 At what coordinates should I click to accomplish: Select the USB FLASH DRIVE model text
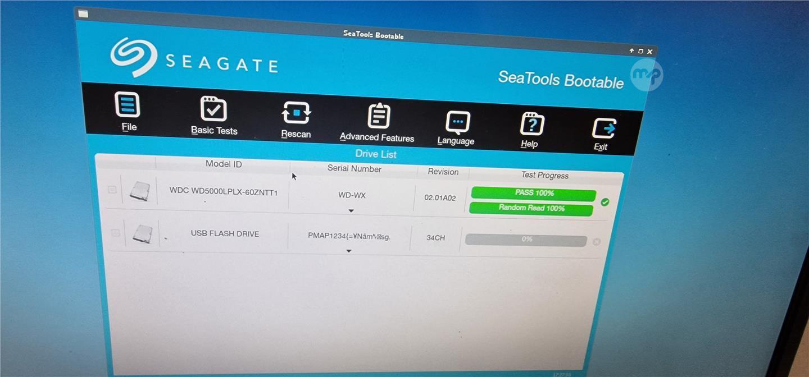[x=225, y=233]
